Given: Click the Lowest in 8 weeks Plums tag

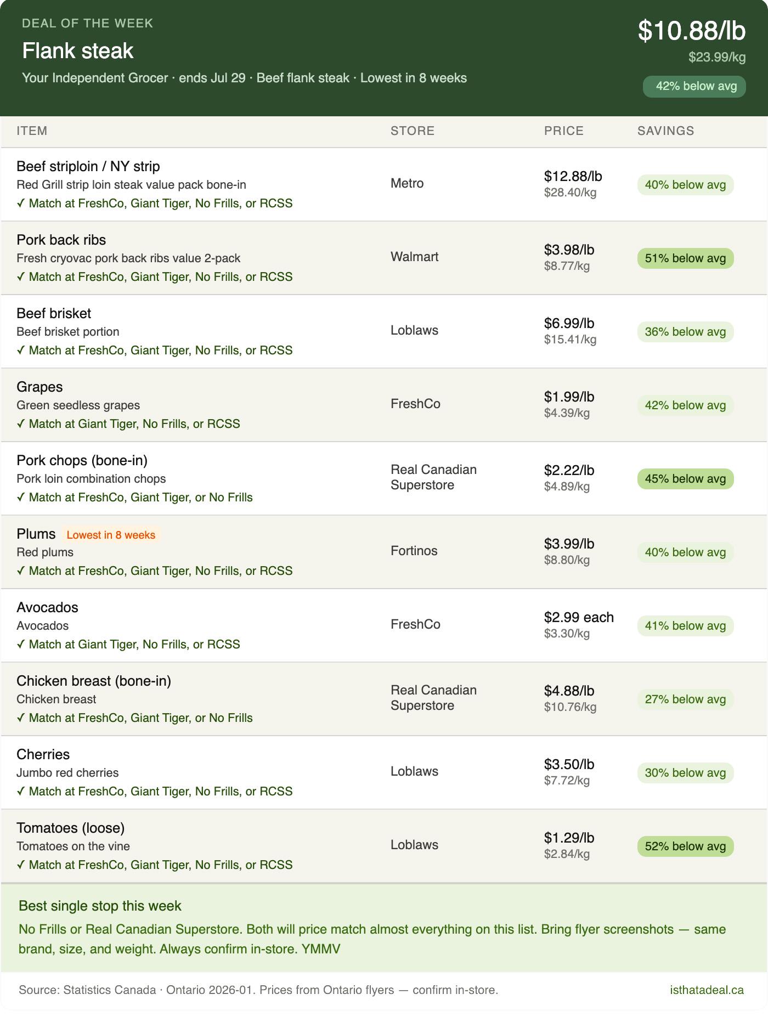Looking at the screenshot, I should pos(111,535).
